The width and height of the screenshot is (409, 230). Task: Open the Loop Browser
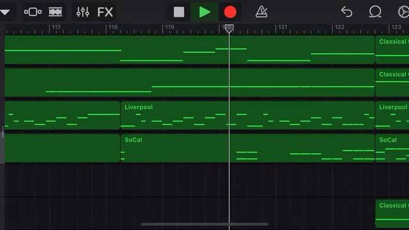coord(375,12)
